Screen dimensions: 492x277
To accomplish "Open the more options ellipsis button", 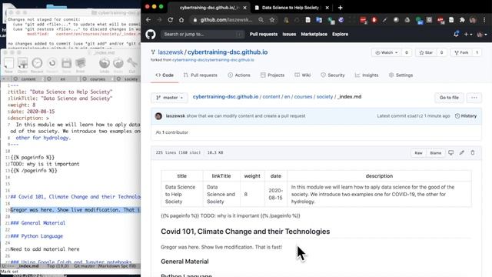I will (474, 98).
